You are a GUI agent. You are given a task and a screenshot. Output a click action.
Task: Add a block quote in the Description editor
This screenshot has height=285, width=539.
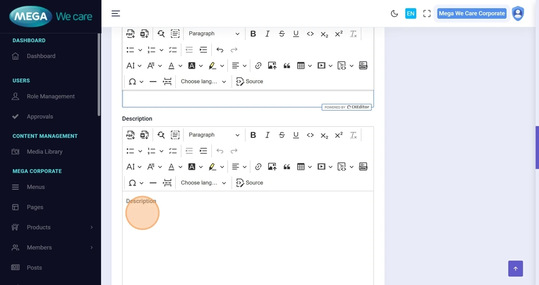287,167
